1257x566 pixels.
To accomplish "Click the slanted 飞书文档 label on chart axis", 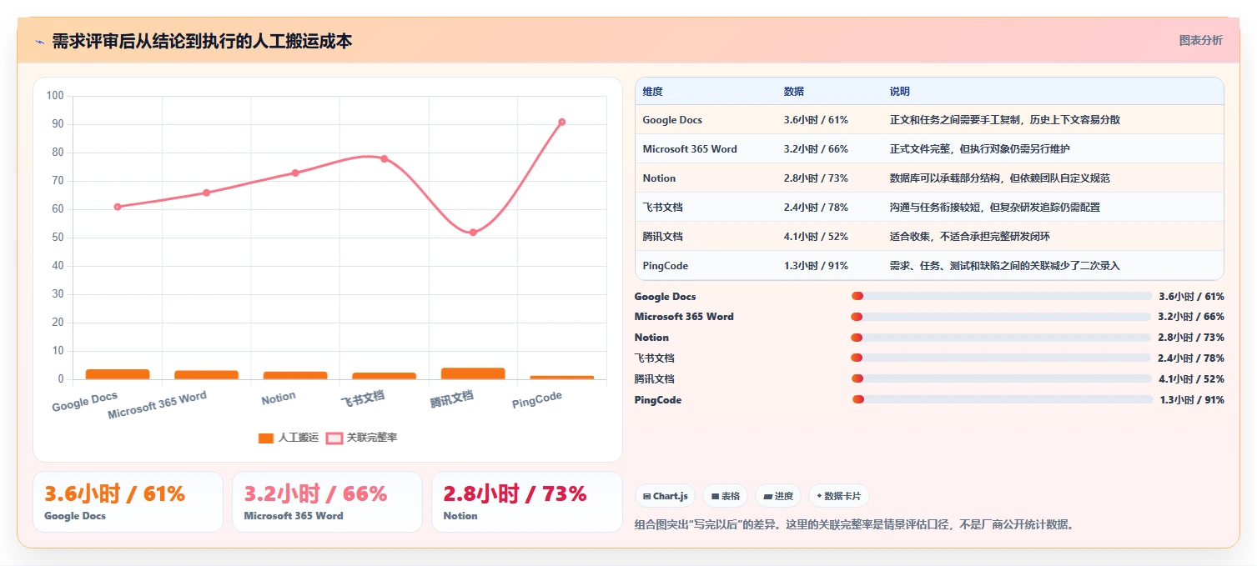I will (x=363, y=398).
